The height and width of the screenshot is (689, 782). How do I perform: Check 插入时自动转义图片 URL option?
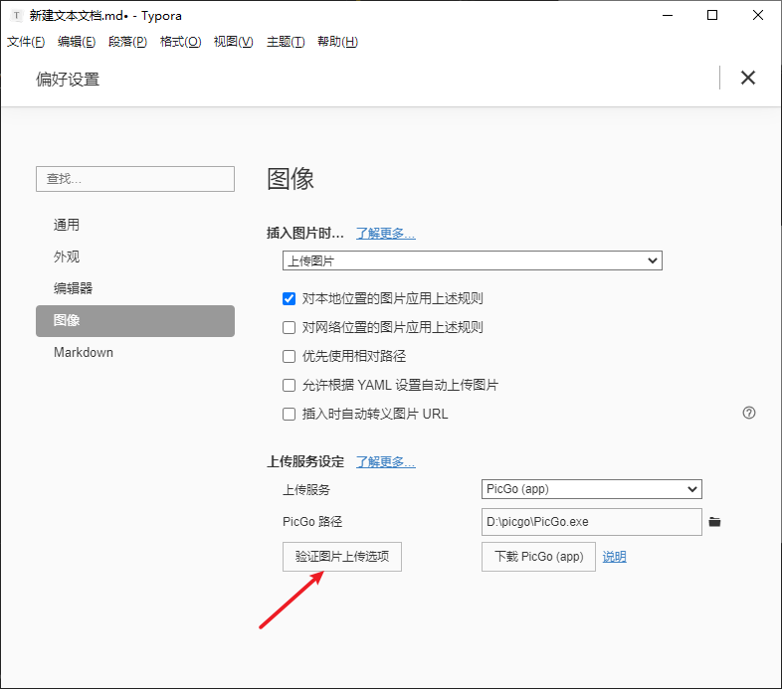289,415
